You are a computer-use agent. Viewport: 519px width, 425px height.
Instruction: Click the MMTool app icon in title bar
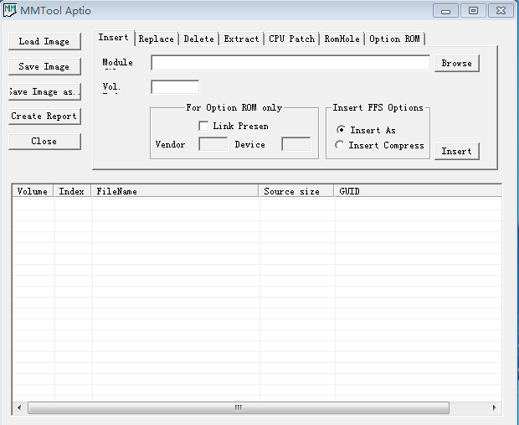(x=9, y=10)
